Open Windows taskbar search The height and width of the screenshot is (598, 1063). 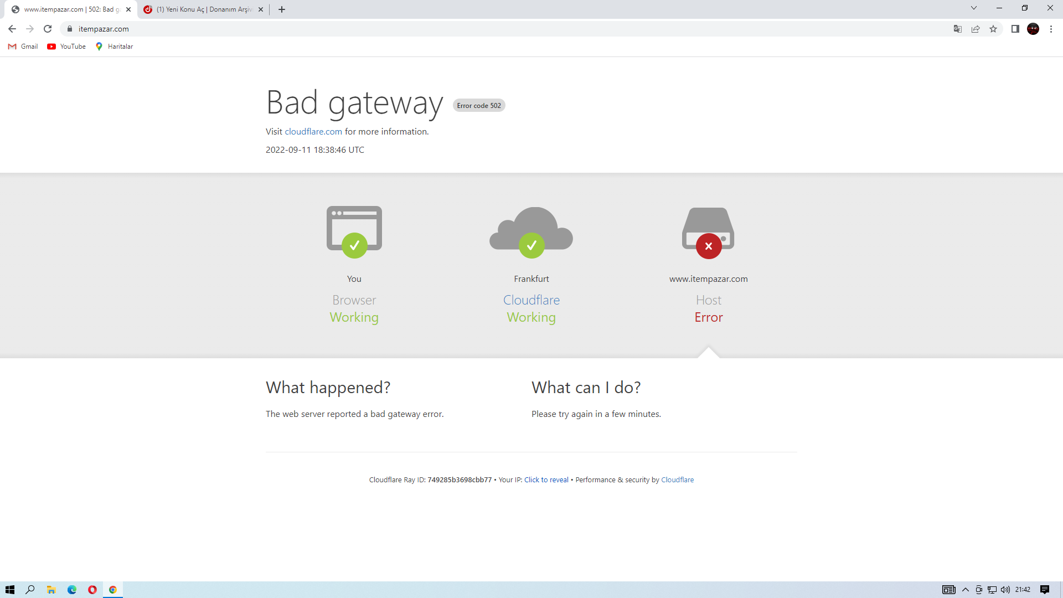click(x=30, y=590)
